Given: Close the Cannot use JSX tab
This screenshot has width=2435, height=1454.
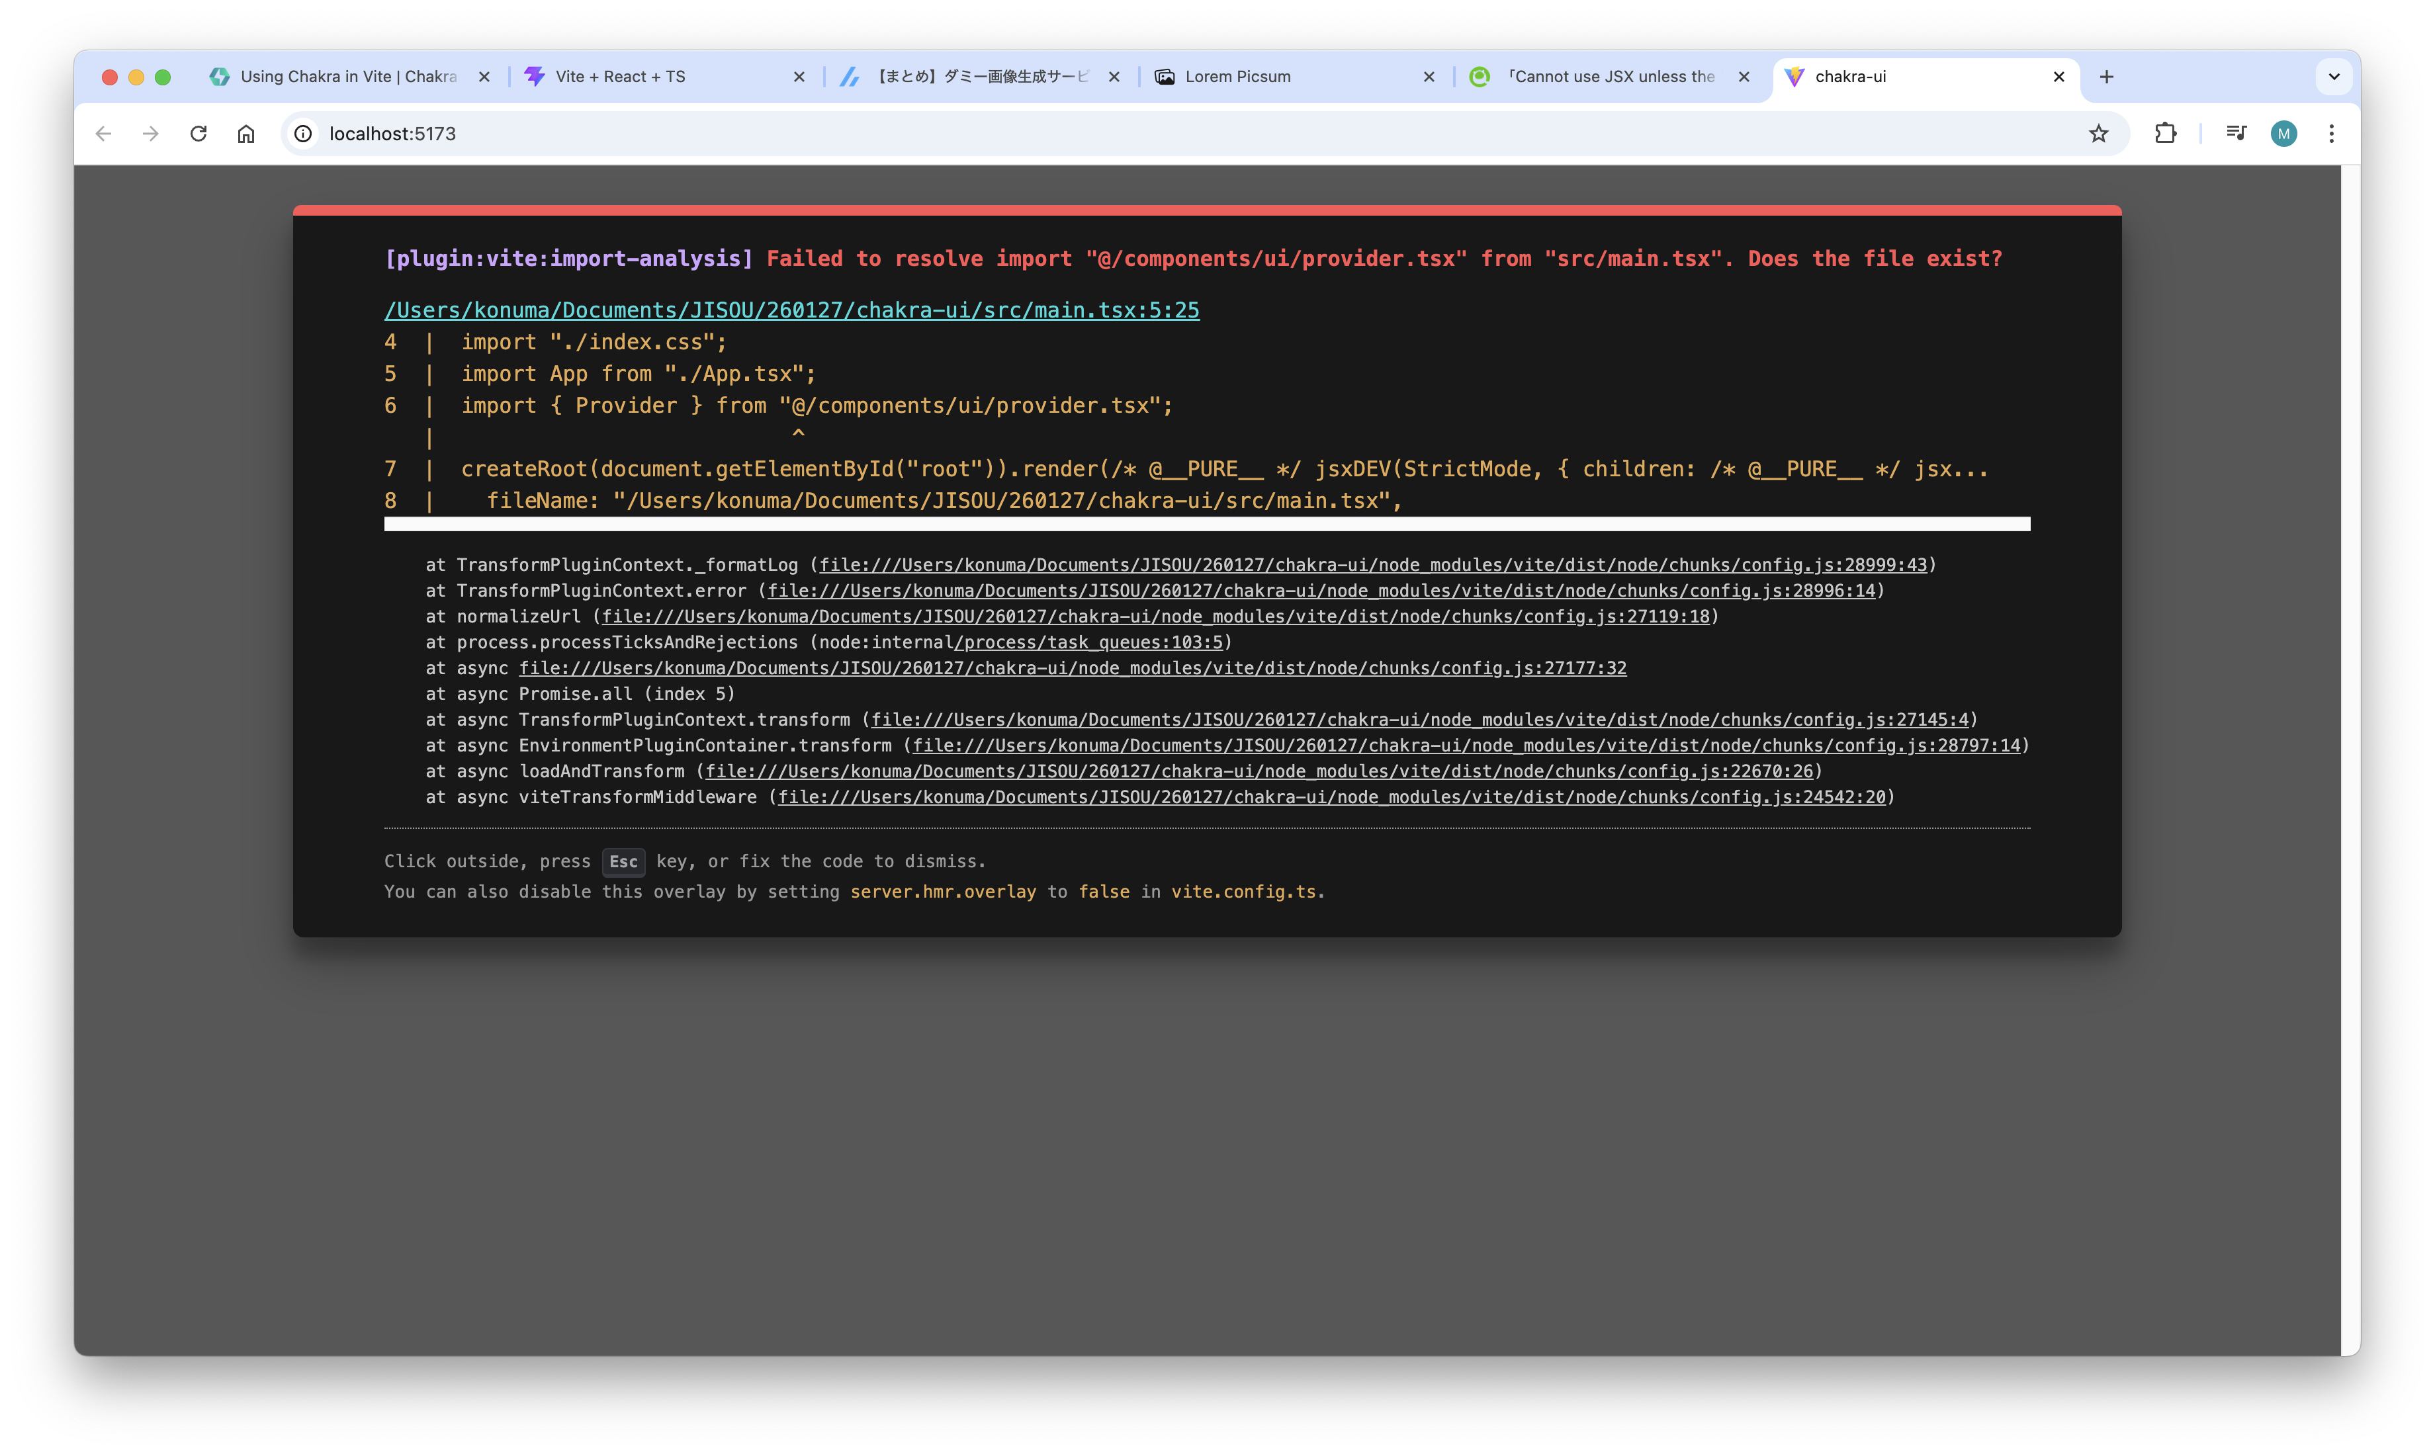Looking at the screenshot, I should 1744,77.
